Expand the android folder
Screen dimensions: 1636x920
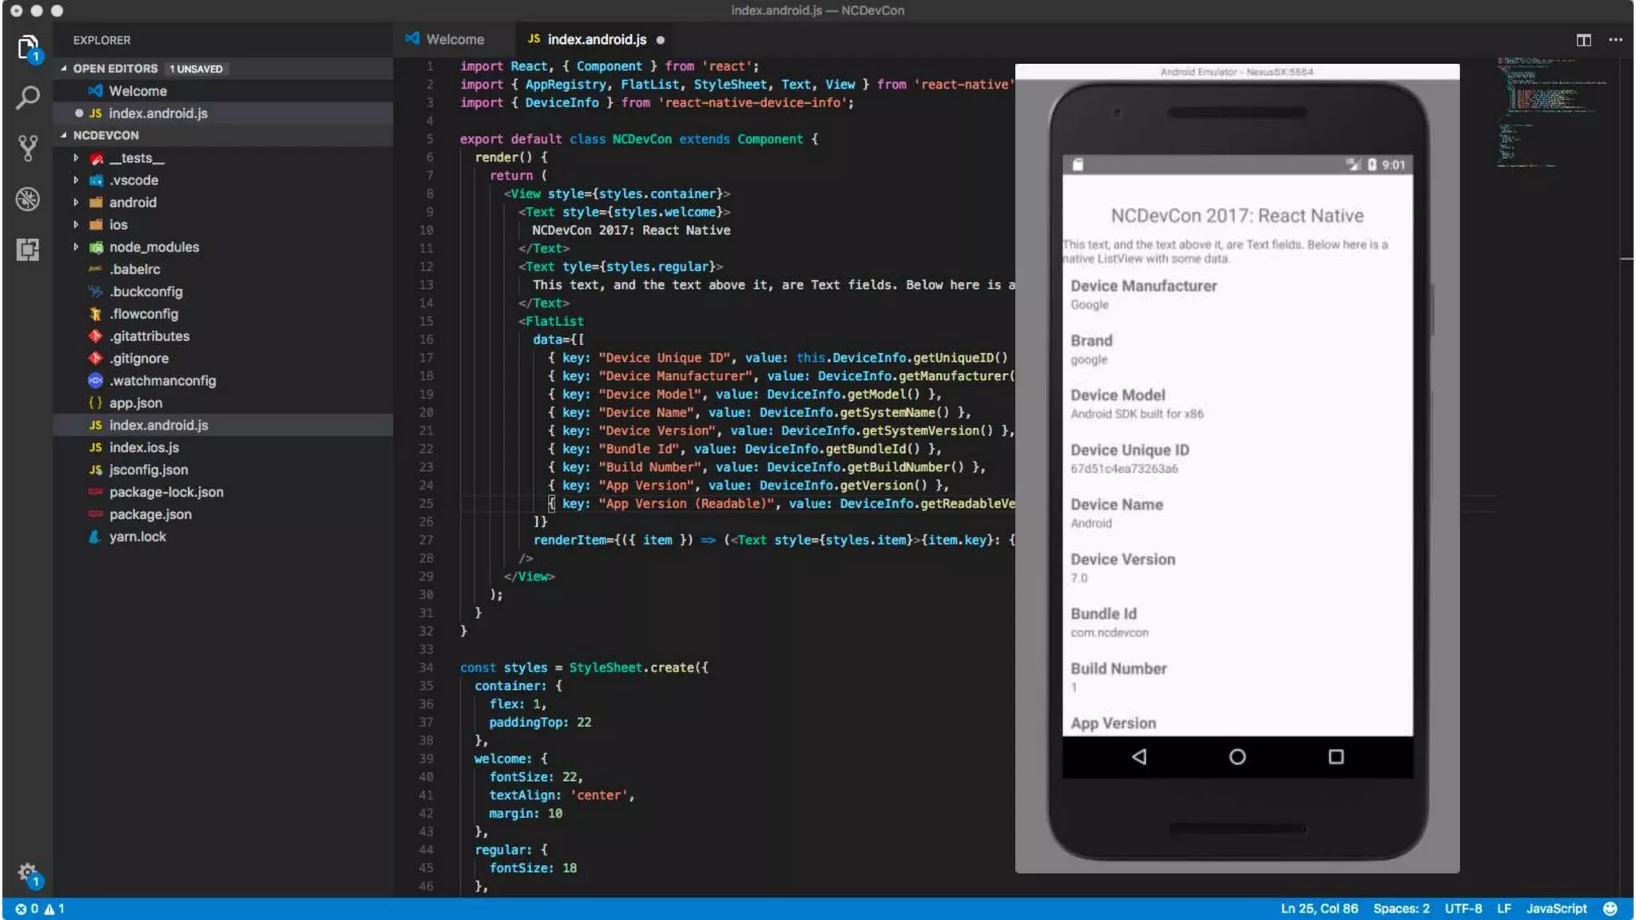pyautogui.click(x=133, y=203)
